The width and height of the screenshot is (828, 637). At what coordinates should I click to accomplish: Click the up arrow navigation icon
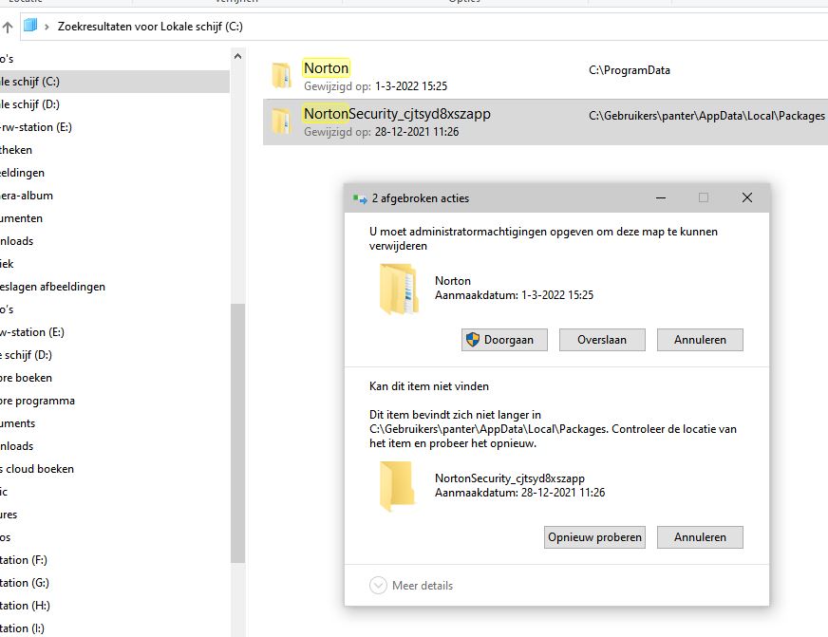point(8,27)
